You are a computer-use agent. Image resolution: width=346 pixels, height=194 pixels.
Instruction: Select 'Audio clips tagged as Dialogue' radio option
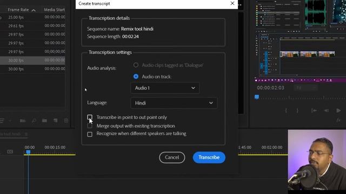pos(136,65)
